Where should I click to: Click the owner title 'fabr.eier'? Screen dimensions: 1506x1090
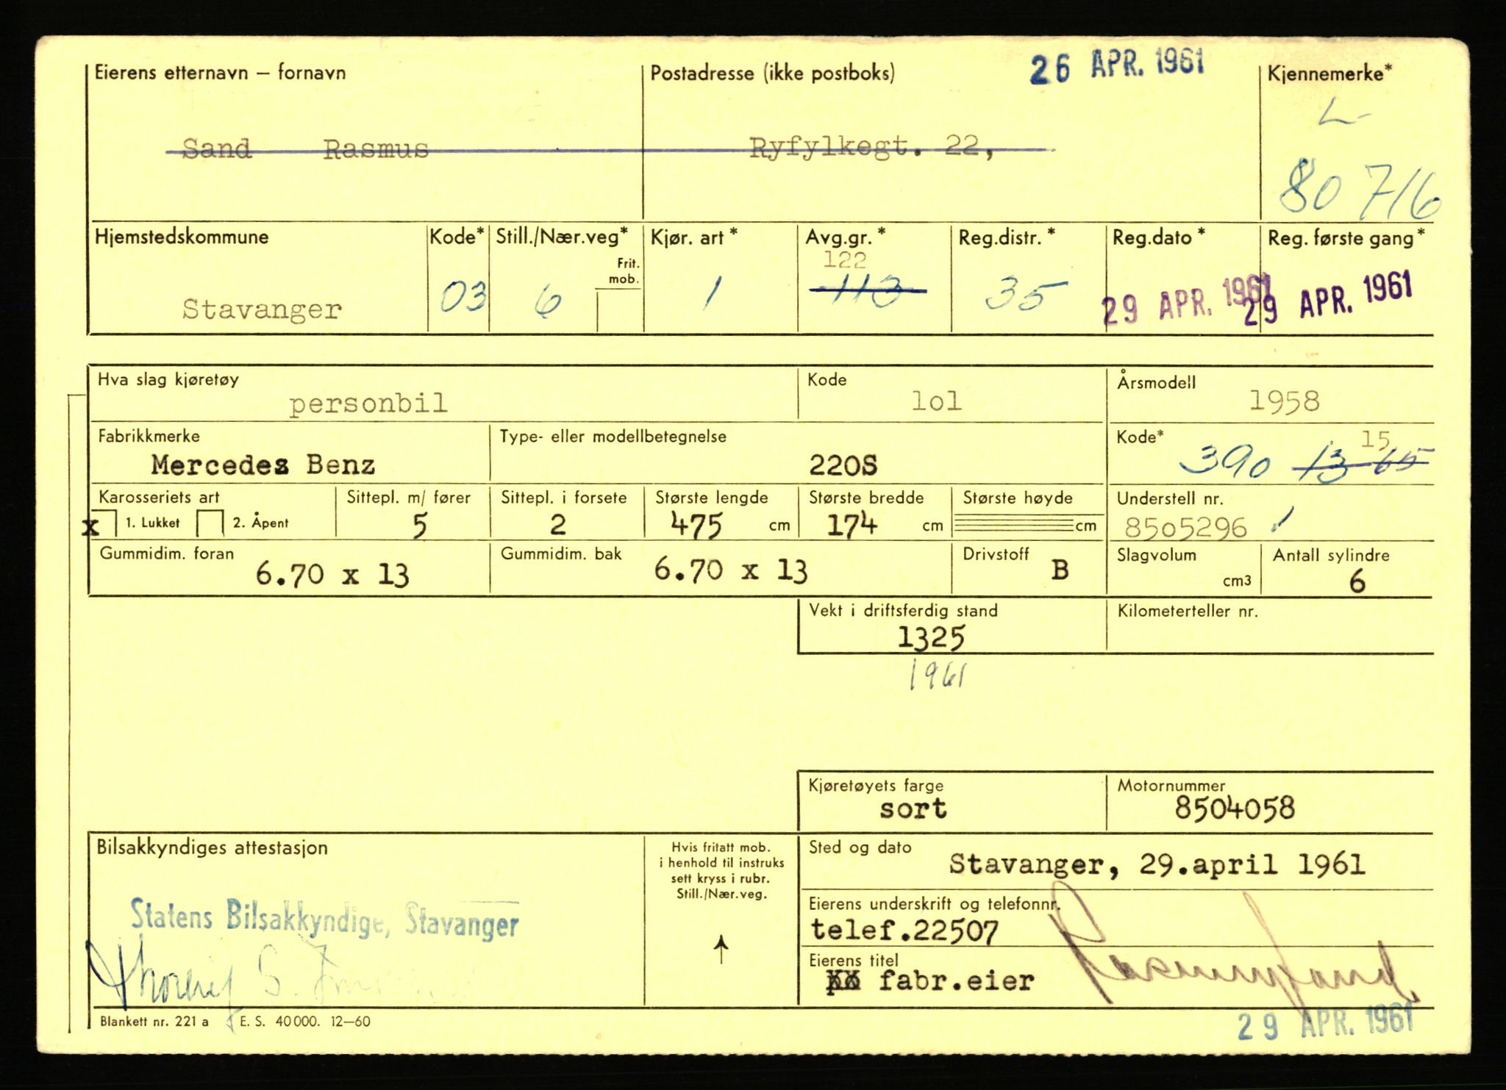(957, 980)
